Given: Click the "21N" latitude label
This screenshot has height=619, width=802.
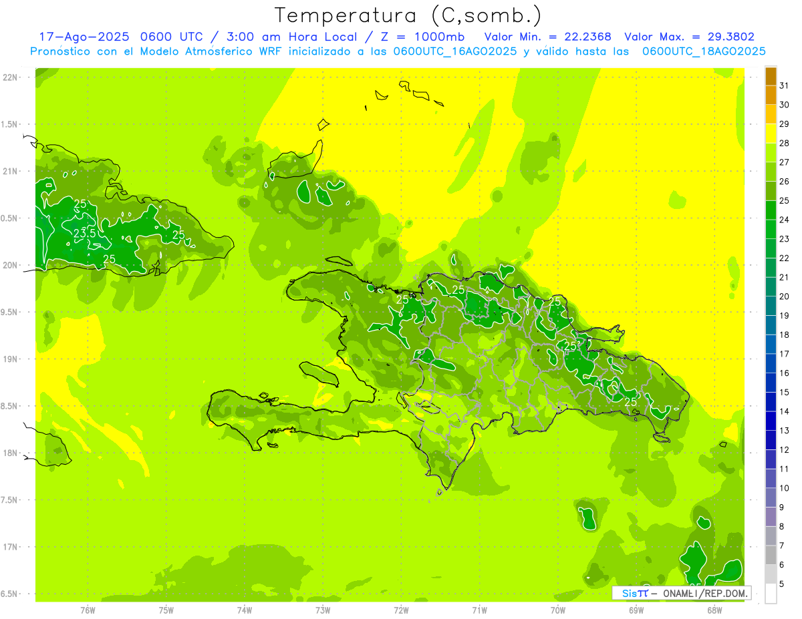Looking at the screenshot, I should 11,171.
